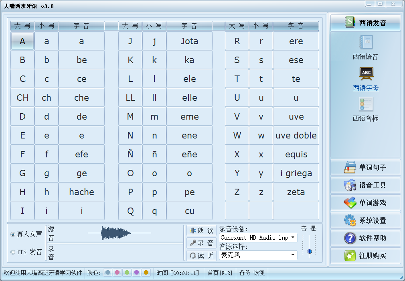Click the green star icon beside 注册购买

pos(350,256)
